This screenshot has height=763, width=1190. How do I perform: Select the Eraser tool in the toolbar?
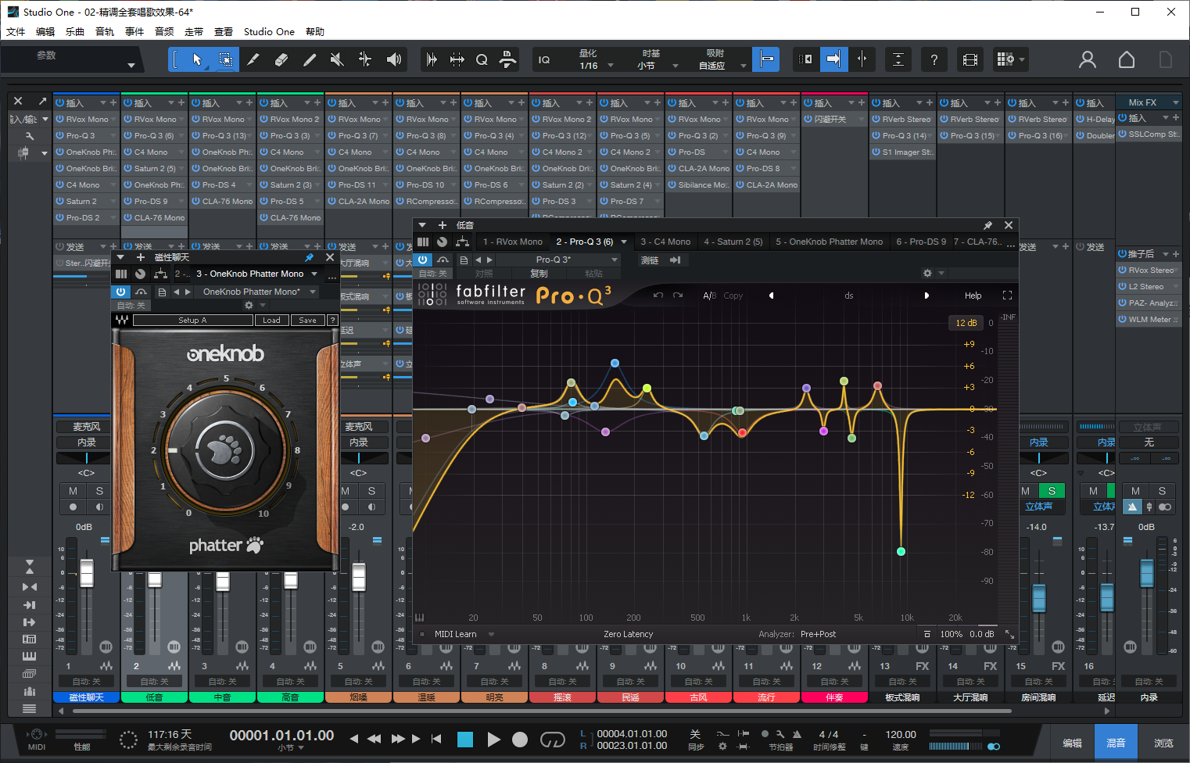click(x=281, y=59)
